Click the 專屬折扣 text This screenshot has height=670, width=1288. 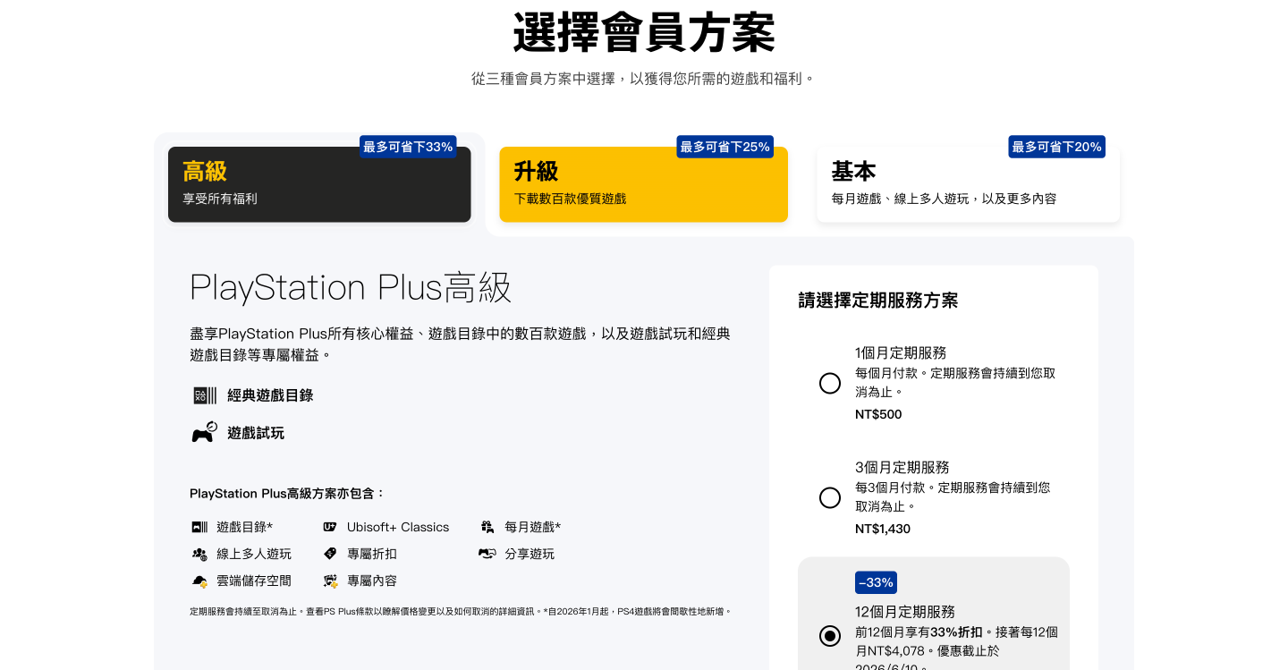click(372, 554)
